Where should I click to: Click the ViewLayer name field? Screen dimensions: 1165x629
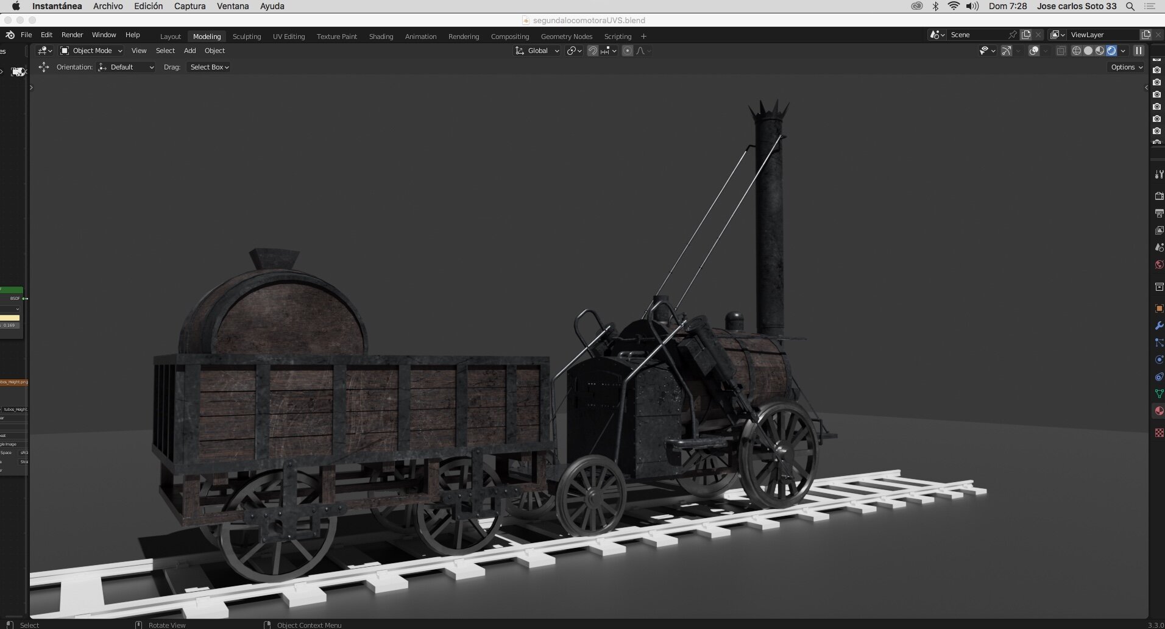tap(1103, 35)
